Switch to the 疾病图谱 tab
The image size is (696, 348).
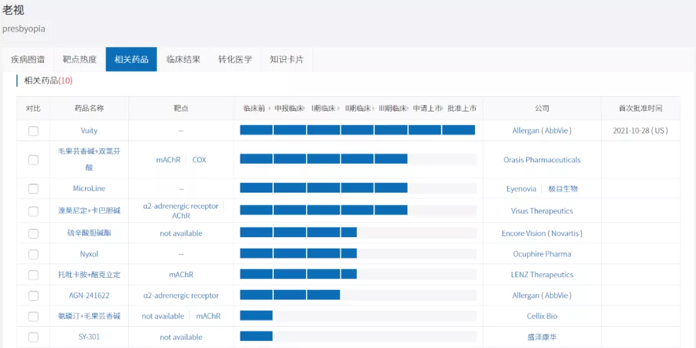tap(28, 59)
